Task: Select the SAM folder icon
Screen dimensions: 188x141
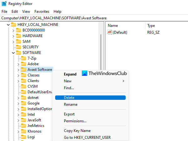Action: tap(18, 41)
